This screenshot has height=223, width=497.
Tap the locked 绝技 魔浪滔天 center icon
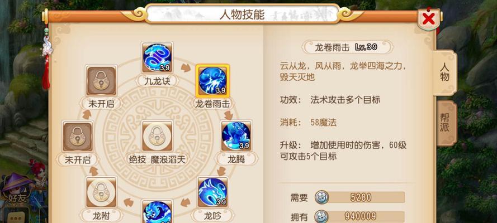point(157,136)
